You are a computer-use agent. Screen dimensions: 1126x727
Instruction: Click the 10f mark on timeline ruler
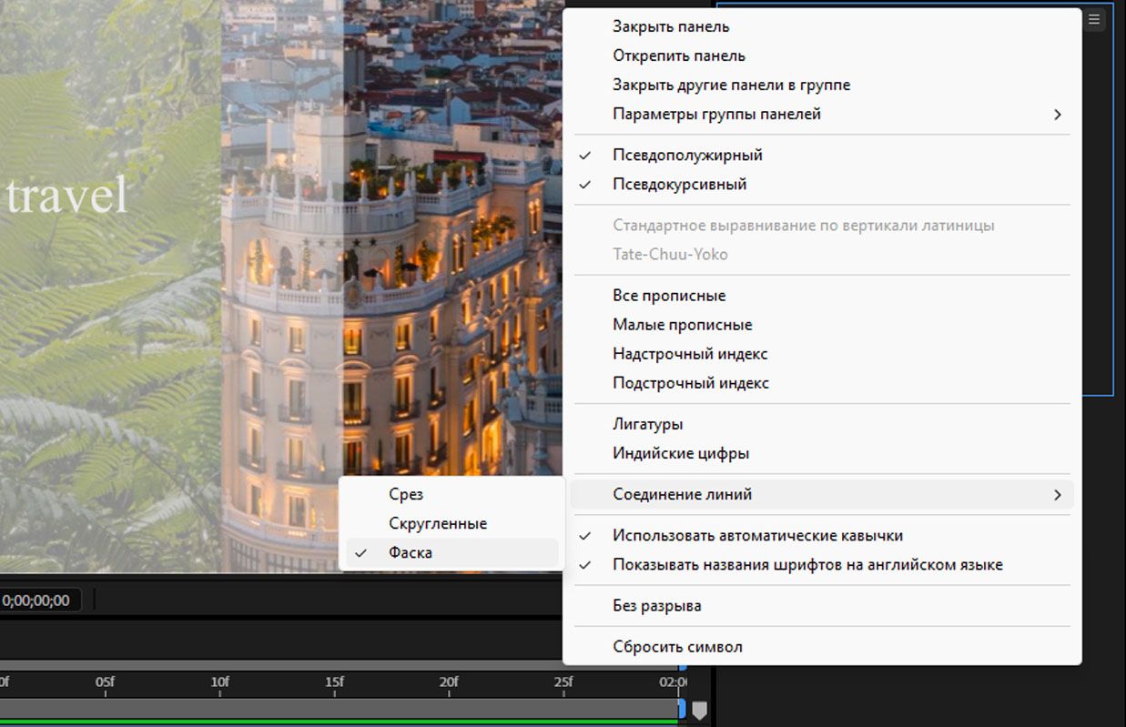tap(219, 682)
